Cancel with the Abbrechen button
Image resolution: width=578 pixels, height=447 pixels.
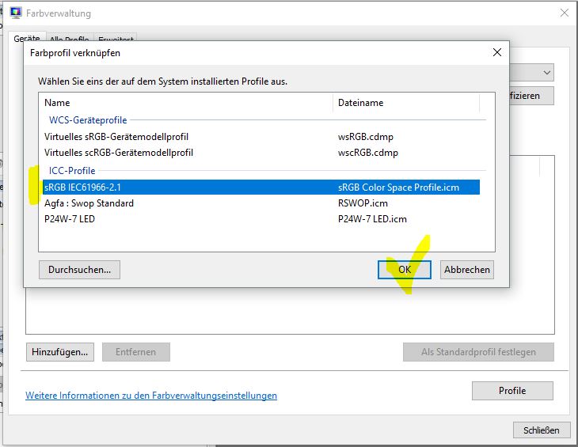click(x=466, y=270)
